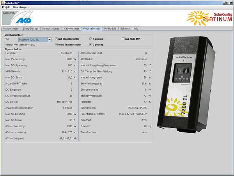Click the Max. Wirkungsgrad label
The height and width of the screenshot is (176, 234).
[x=91, y=77]
